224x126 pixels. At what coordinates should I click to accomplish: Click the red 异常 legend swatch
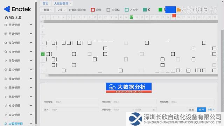click(x=93, y=10)
